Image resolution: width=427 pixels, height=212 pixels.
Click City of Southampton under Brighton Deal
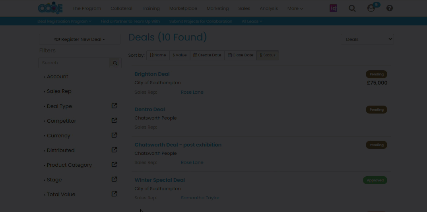pyautogui.click(x=157, y=83)
